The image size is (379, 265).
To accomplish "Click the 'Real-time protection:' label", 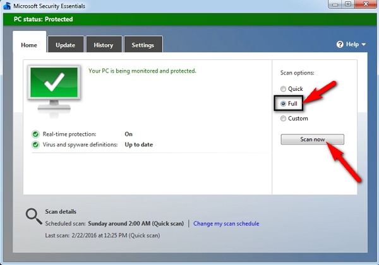I will [x=69, y=134].
